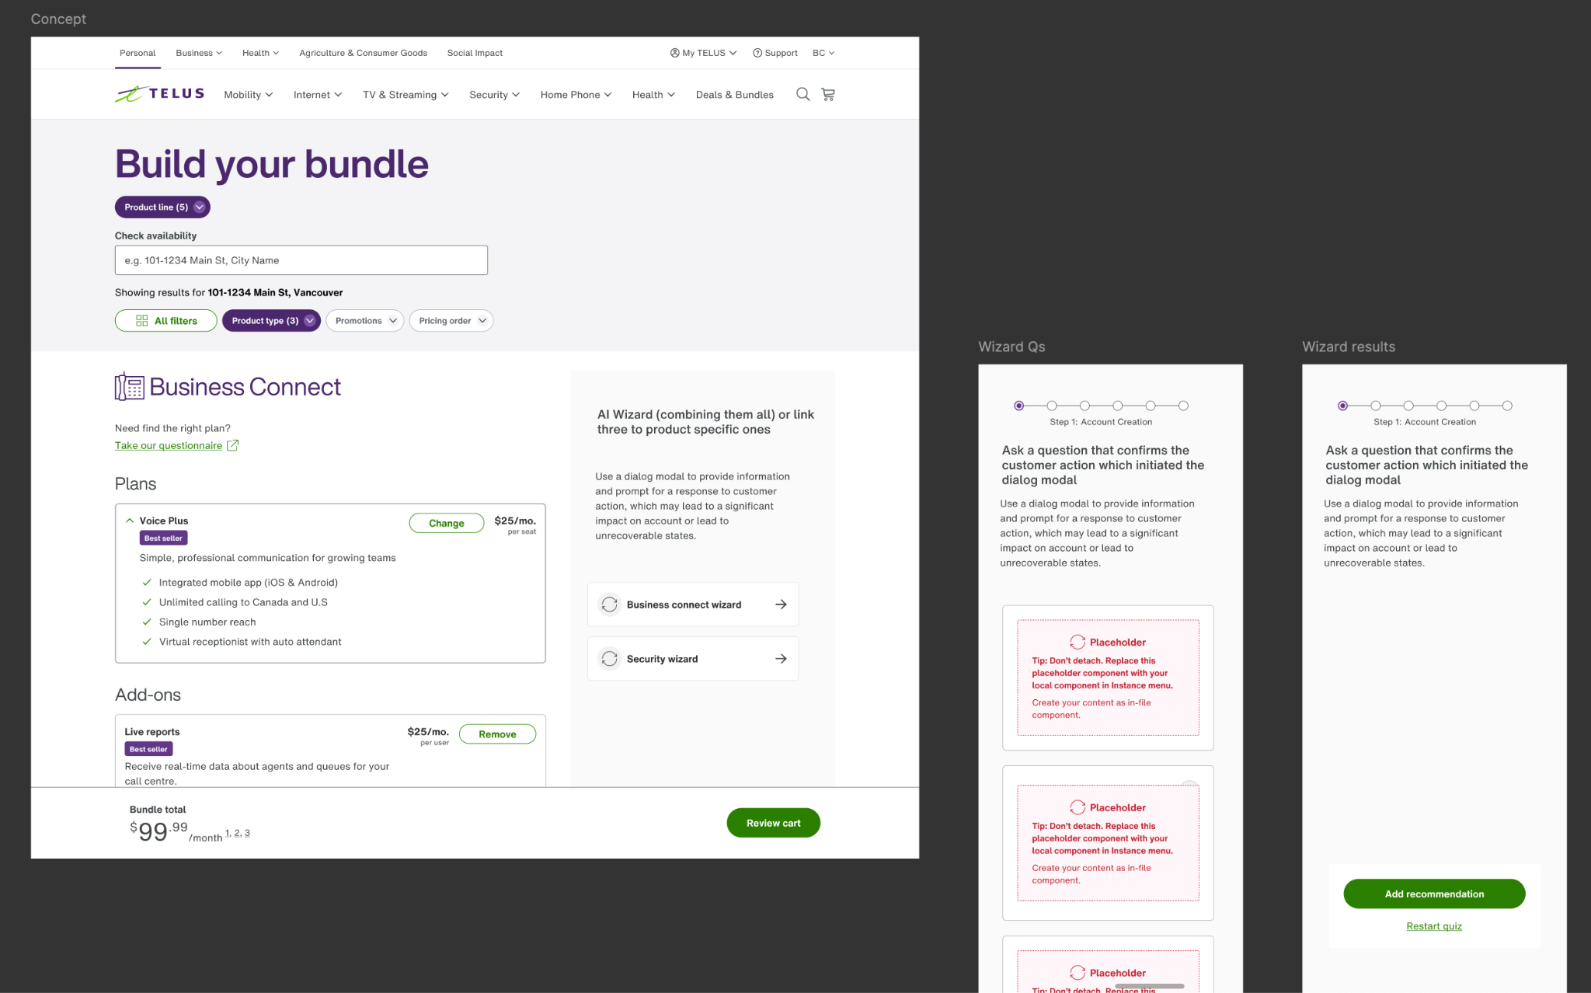
Task: Click the pricing footnote "1, 2, 3"
Action: click(x=238, y=833)
